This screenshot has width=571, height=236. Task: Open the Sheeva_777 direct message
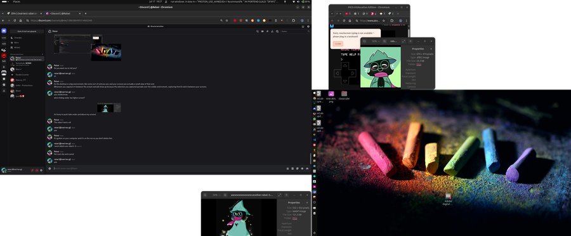(x=27, y=80)
